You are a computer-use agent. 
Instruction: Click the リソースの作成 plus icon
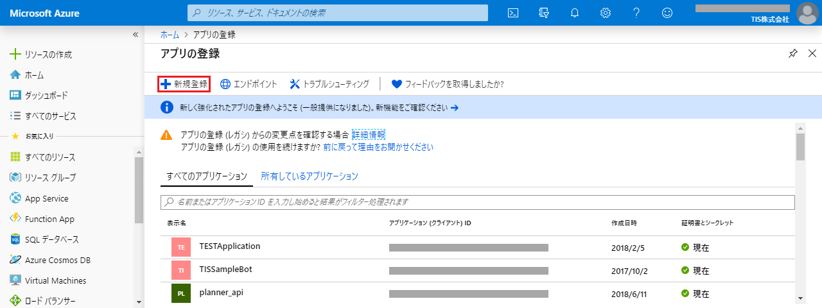15,55
